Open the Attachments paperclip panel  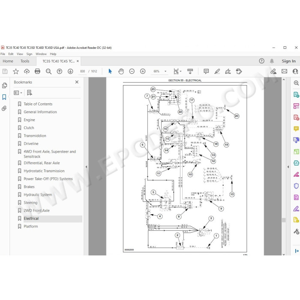pos(4,108)
